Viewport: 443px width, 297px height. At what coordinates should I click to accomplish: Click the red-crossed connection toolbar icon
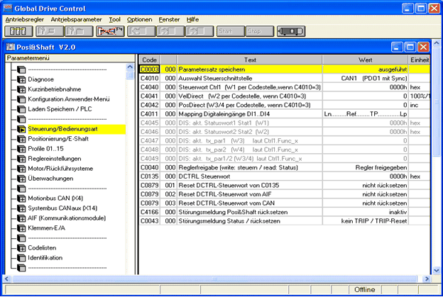pyautogui.click(x=110, y=32)
